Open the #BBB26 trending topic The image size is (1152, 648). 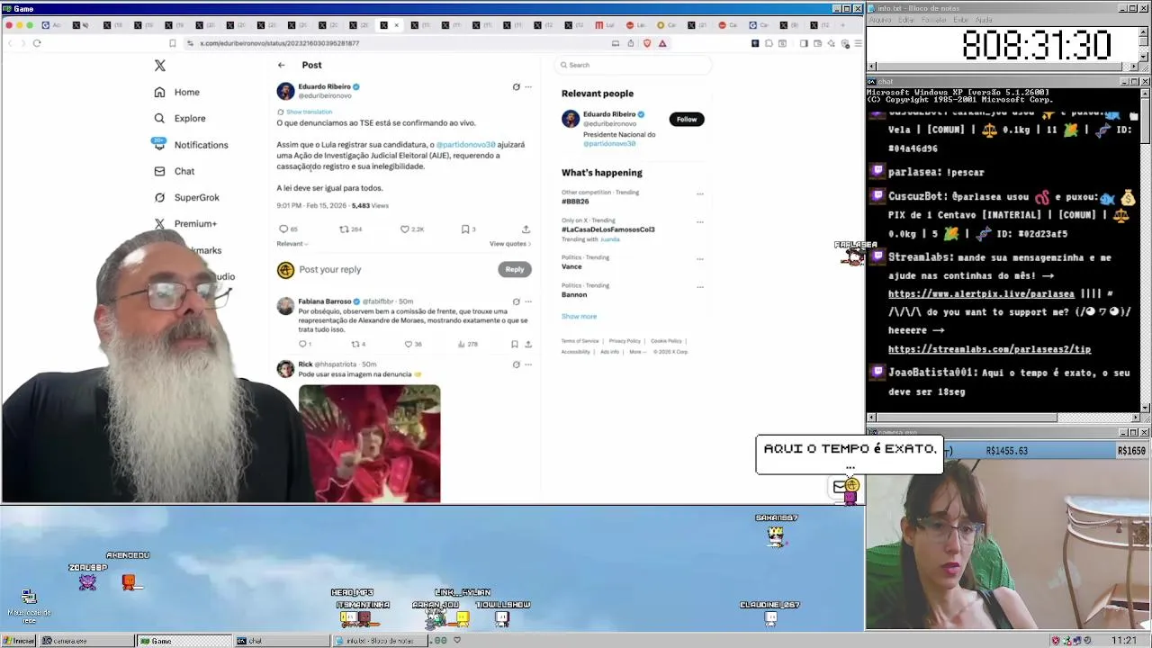[x=575, y=202]
